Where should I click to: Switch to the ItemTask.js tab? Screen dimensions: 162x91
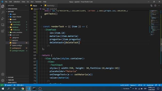point(51,6)
